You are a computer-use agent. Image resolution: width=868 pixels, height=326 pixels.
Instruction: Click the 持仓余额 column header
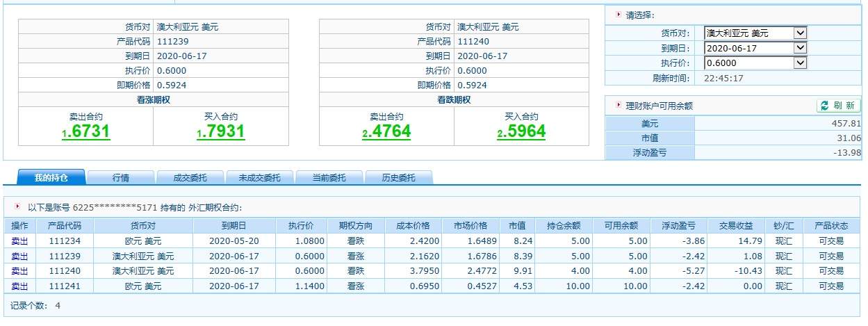coord(564,226)
